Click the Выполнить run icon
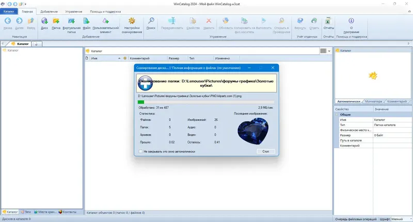 coord(264,21)
